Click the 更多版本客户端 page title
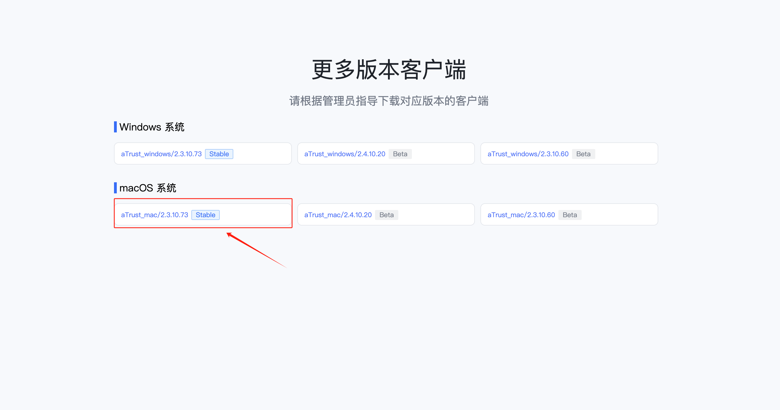The image size is (780, 410). 389,70
